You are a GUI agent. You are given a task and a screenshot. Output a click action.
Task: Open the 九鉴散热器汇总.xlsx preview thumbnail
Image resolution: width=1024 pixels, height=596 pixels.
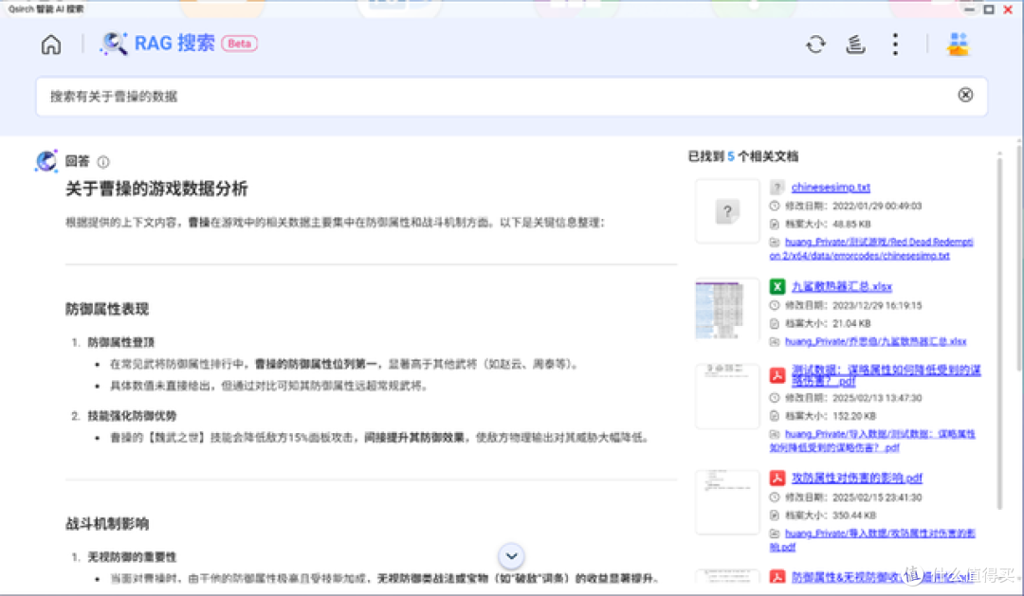727,310
